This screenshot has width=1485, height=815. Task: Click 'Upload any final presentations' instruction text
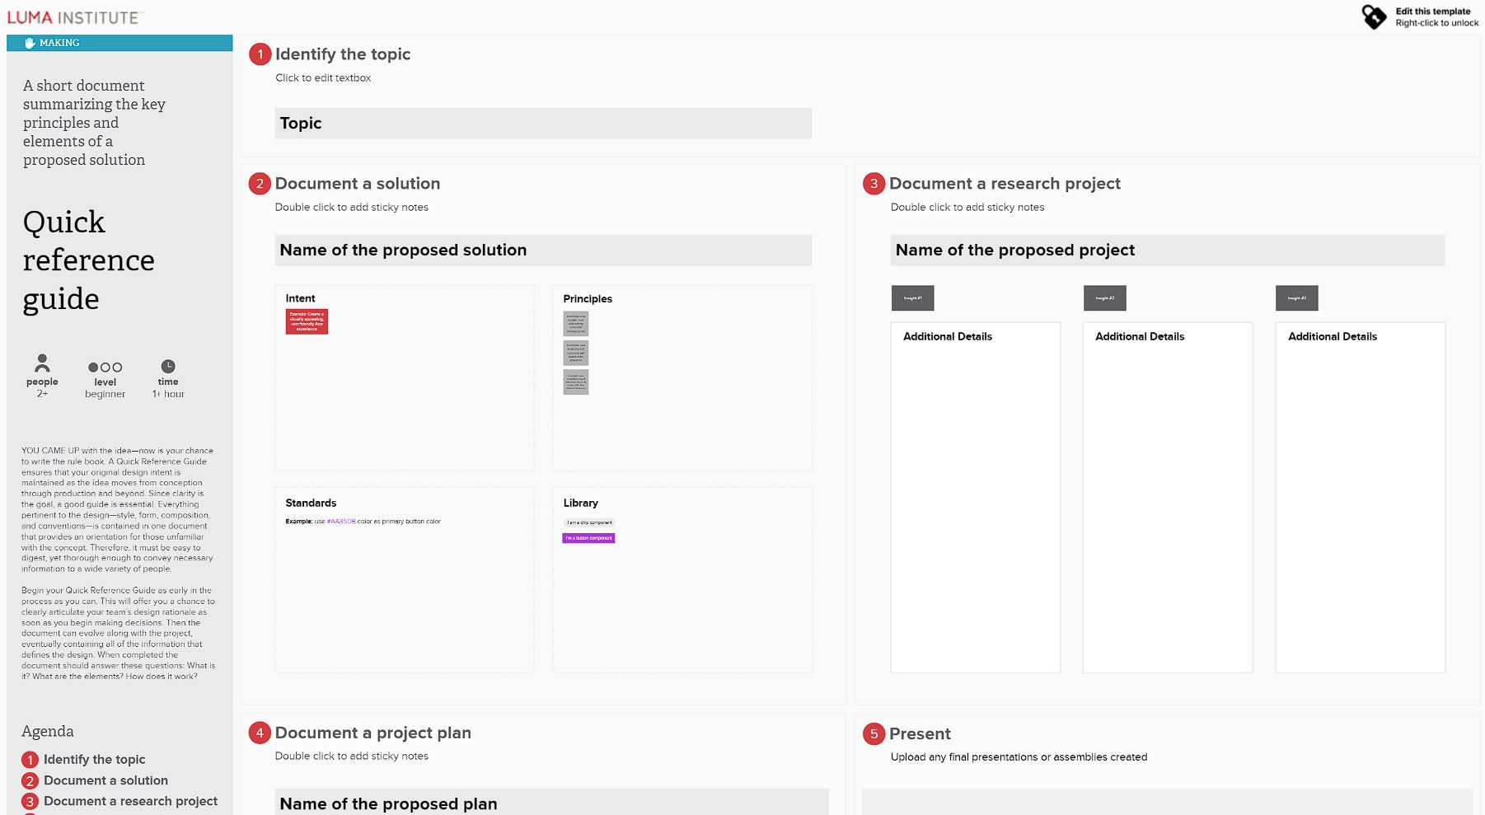pos(1019,757)
